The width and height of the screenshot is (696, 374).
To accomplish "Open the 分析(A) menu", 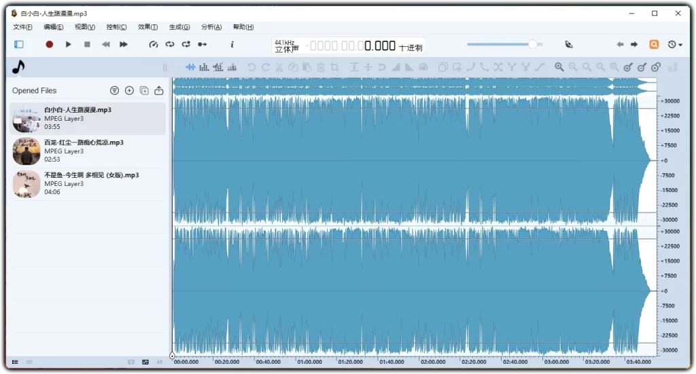I will (x=211, y=27).
